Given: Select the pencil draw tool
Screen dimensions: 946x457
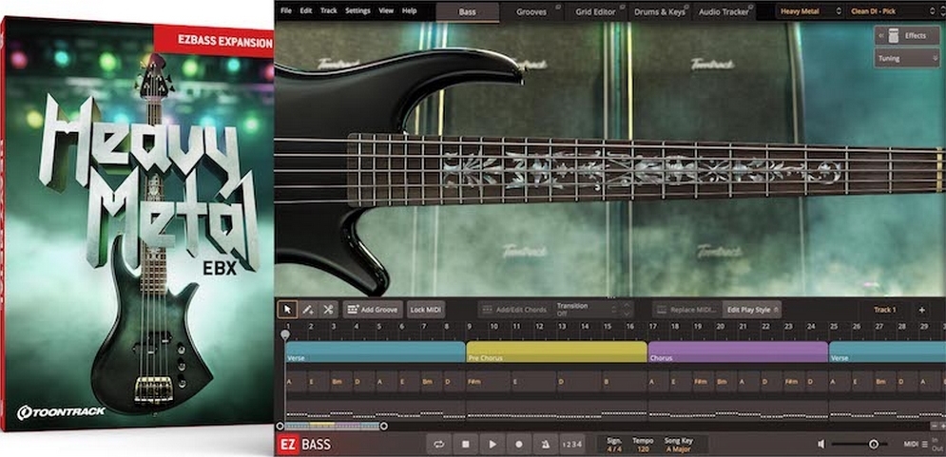Looking at the screenshot, I should pos(308,310).
